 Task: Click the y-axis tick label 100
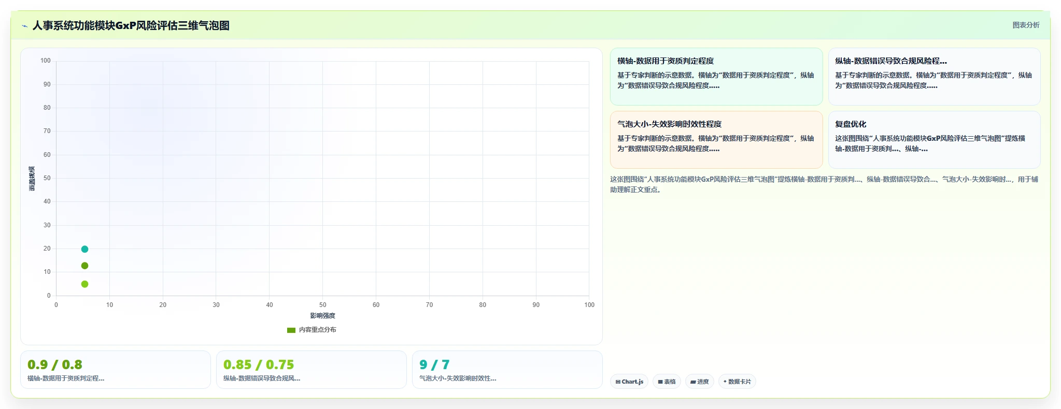click(46, 61)
